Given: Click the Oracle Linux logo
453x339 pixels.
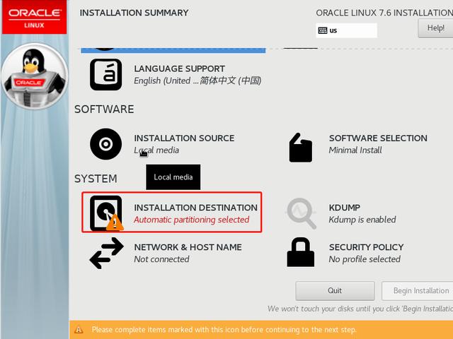Looking at the screenshot, I should click(35, 17).
